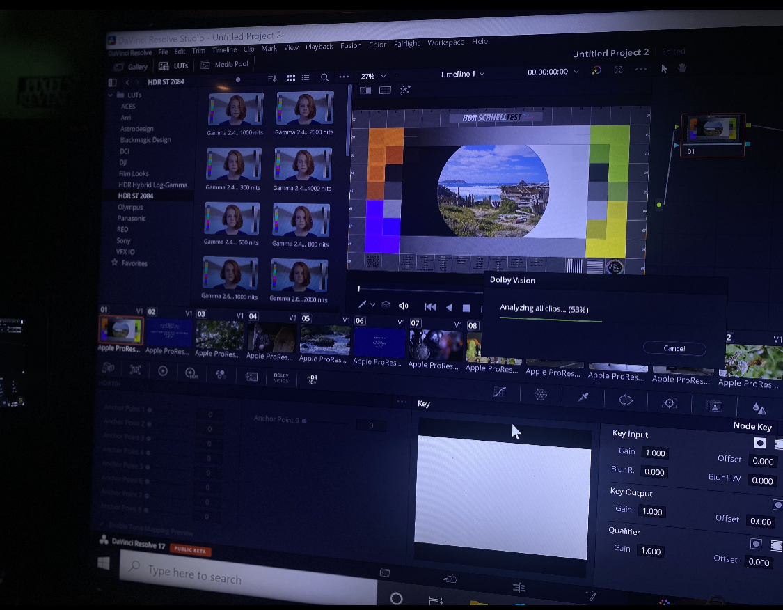Toggle the LUTs panel button
The image size is (783, 610).
[x=173, y=66]
